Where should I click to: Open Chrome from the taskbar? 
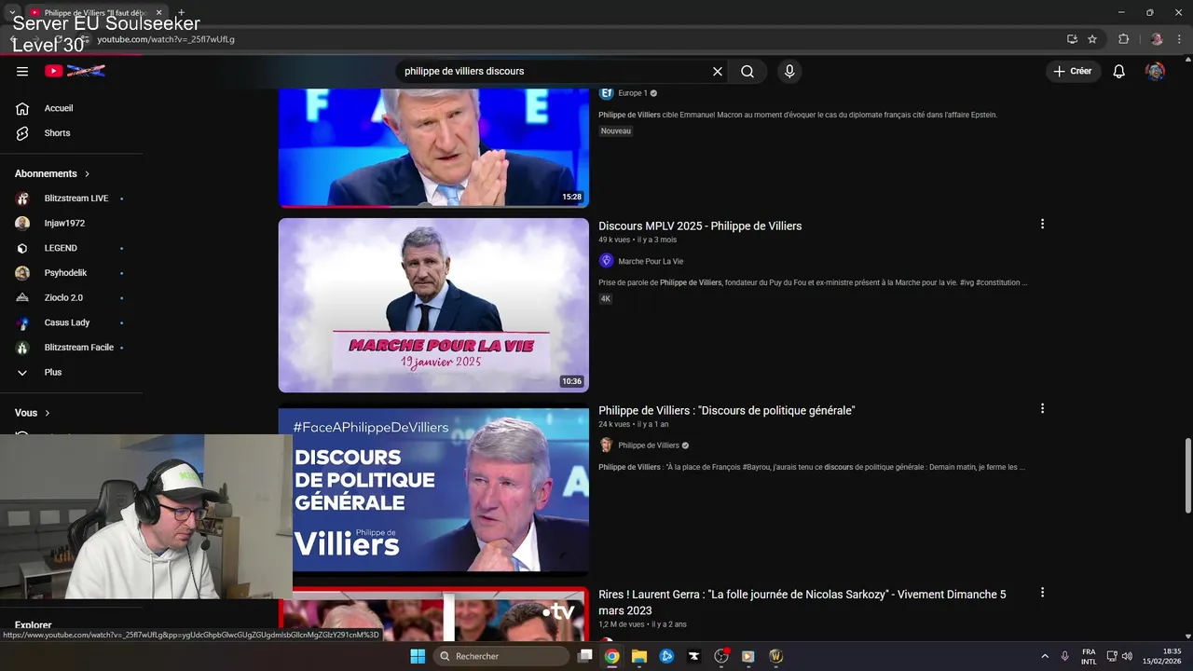(611, 656)
